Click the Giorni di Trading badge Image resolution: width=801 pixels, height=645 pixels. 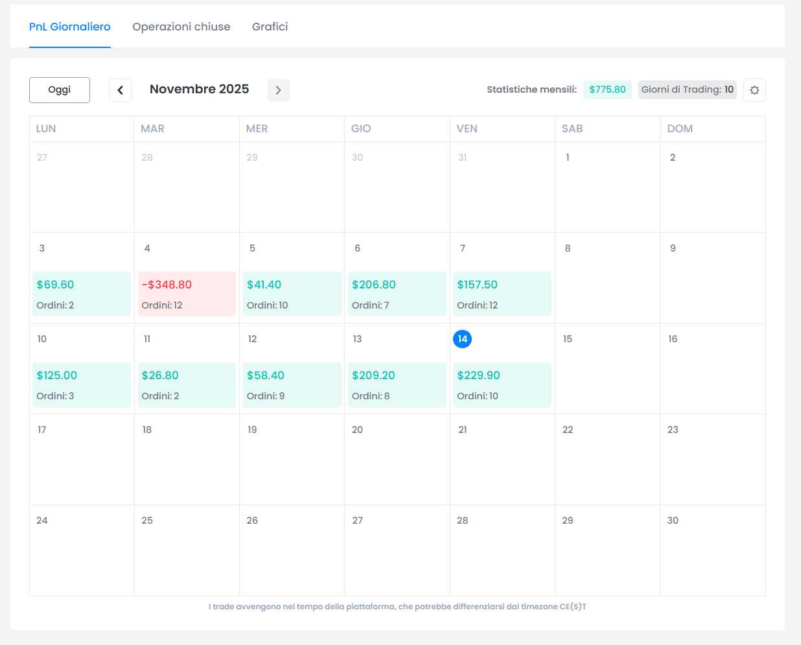click(x=687, y=89)
